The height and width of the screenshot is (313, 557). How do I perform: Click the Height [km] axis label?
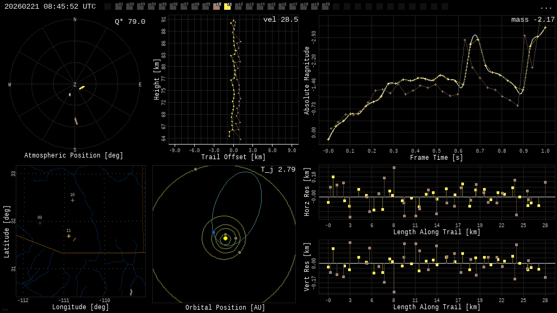pyautogui.click(x=157, y=79)
